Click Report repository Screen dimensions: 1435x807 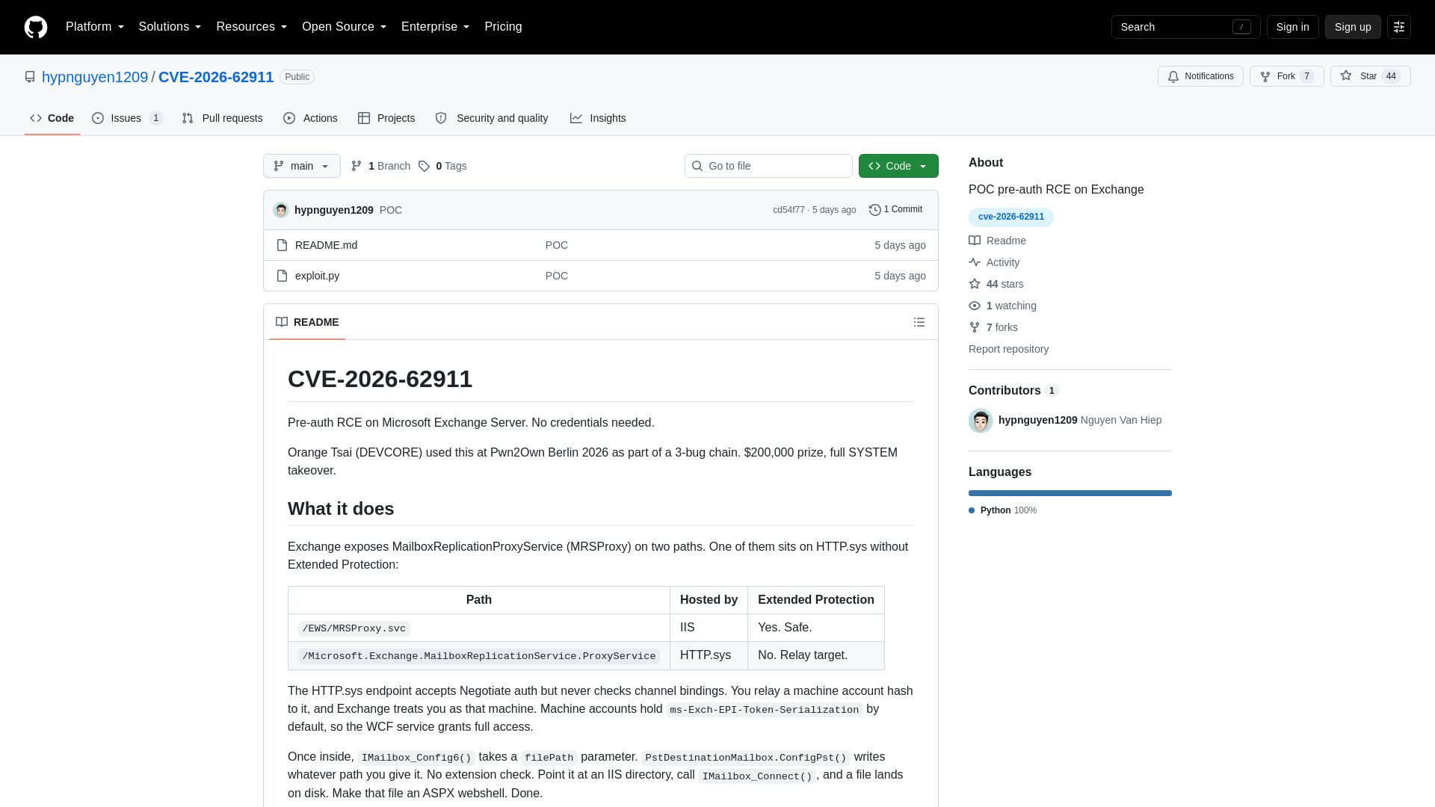[1008, 349]
